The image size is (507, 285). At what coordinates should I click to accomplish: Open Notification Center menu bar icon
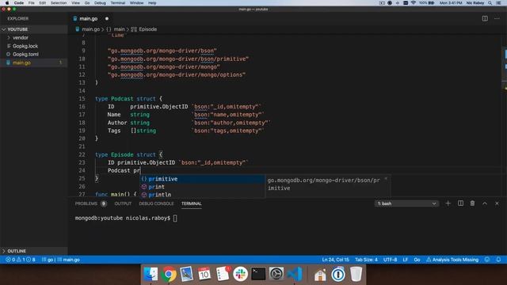pos(499,3)
